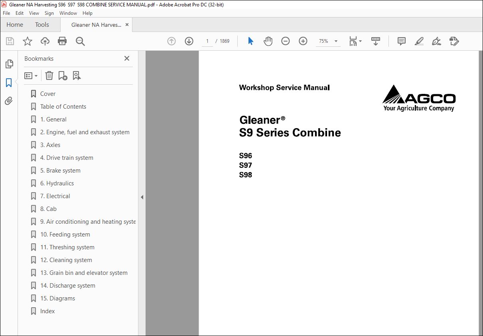Switch to the Home tab
The height and width of the screenshot is (336, 483).
coord(15,25)
